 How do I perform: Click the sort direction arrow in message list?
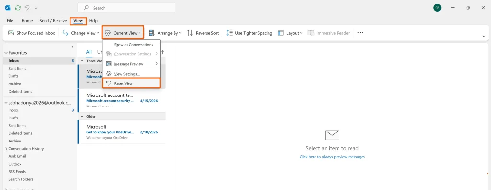pyautogui.click(x=162, y=52)
